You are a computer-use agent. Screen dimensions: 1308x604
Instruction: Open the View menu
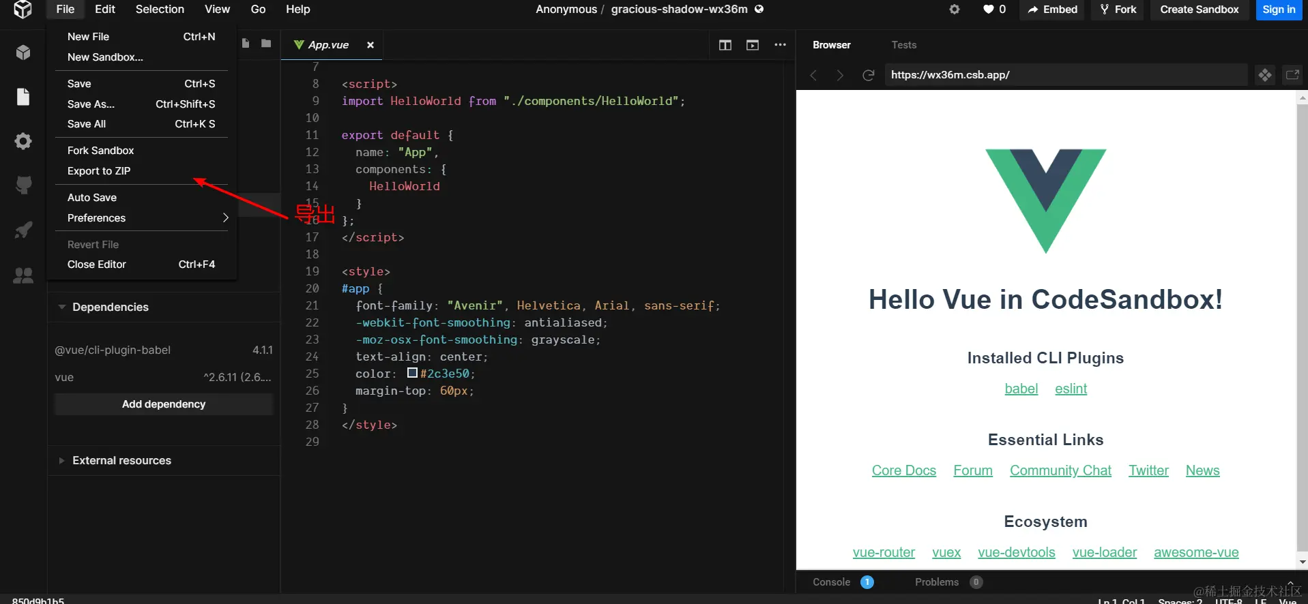click(x=217, y=10)
